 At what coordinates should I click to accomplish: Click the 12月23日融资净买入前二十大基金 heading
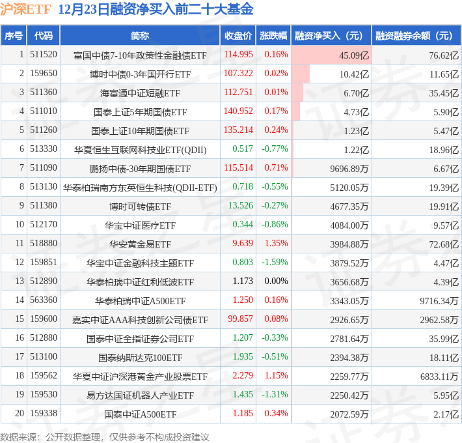tap(156, 9)
